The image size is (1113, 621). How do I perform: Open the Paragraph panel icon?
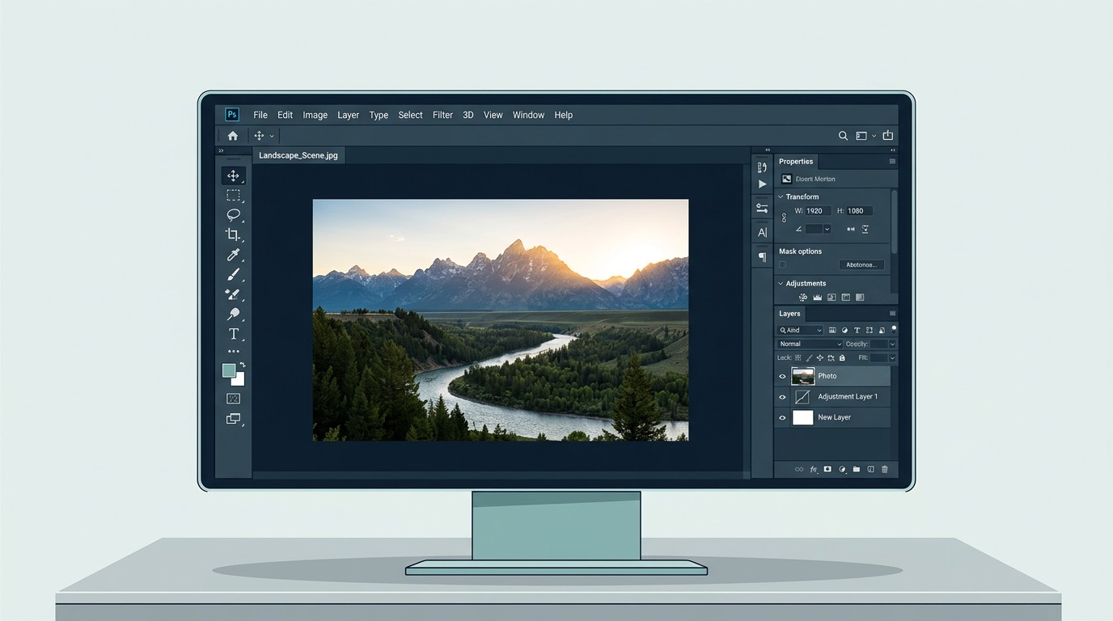pyautogui.click(x=762, y=257)
